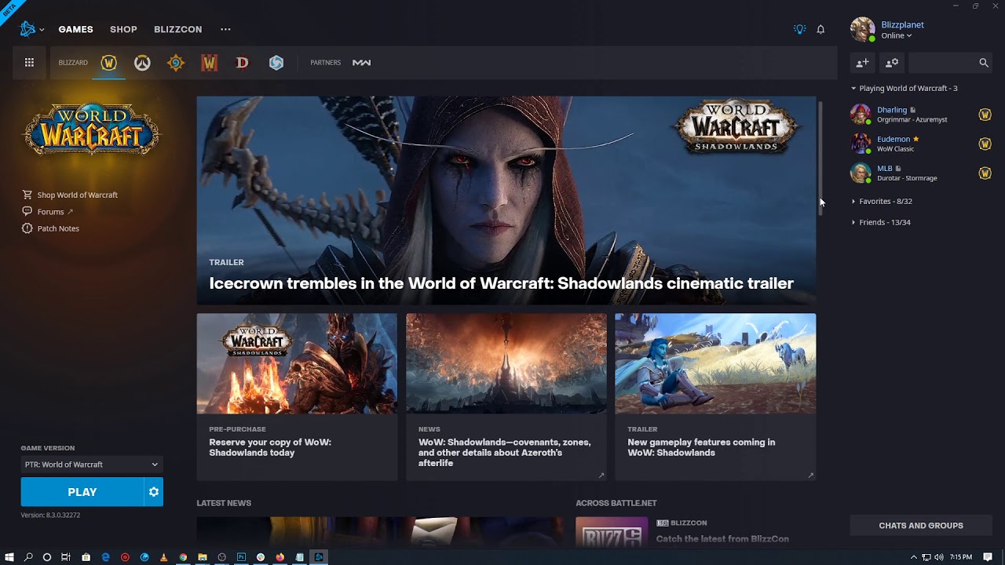This screenshot has height=565, width=1005.
Task: Open the all games grid
Action: [29, 63]
